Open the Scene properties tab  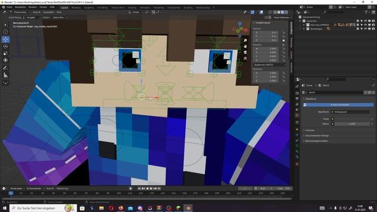297,110
